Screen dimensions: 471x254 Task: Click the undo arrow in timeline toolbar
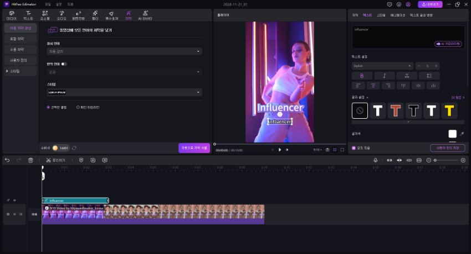pos(7,160)
